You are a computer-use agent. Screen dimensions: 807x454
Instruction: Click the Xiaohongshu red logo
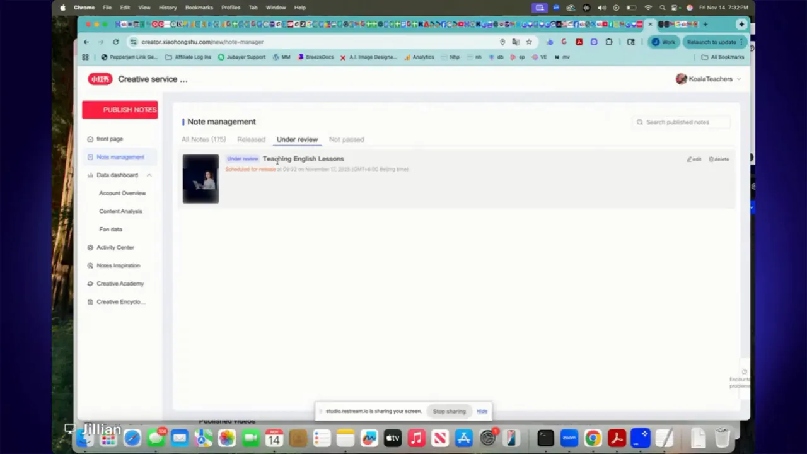tap(100, 79)
